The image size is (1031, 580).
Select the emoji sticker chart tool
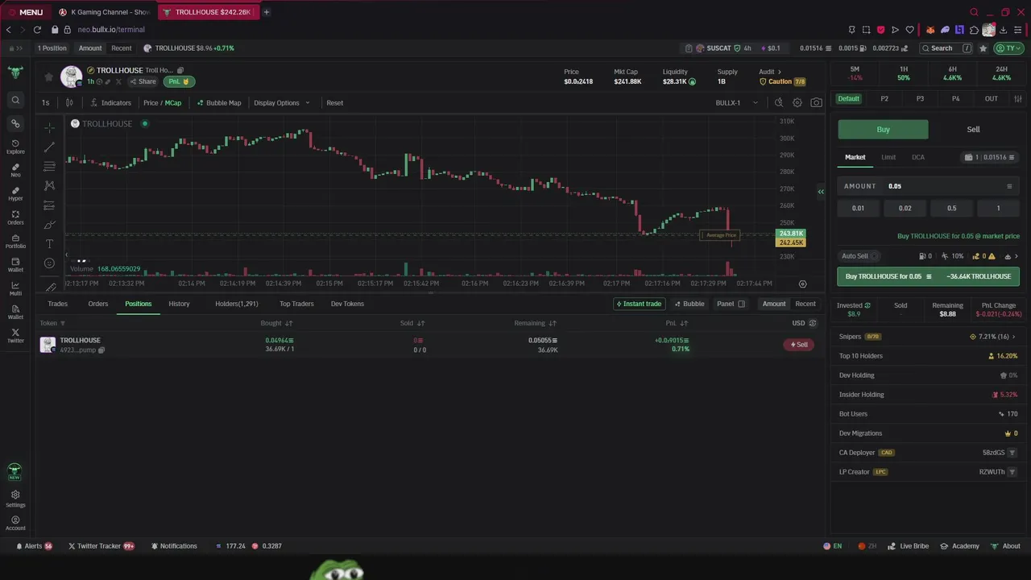[x=49, y=263]
